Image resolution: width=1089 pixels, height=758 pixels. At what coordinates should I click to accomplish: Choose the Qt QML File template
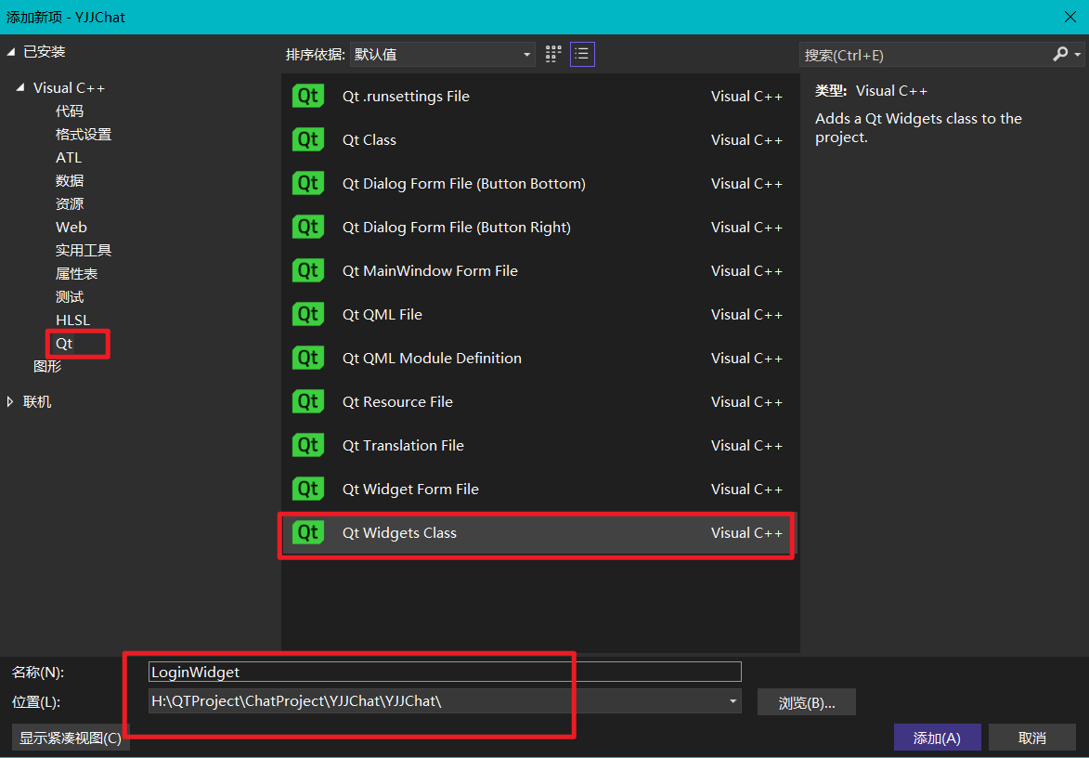click(x=538, y=314)
